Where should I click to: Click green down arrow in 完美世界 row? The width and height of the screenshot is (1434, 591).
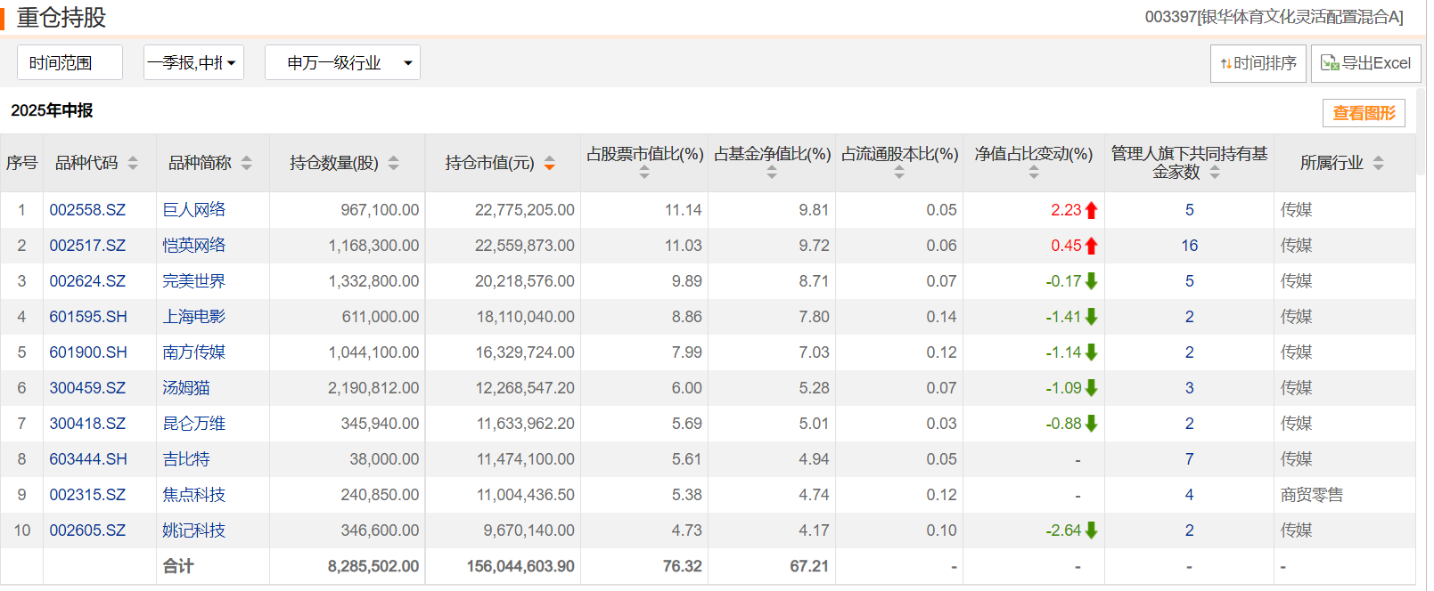1092,281
